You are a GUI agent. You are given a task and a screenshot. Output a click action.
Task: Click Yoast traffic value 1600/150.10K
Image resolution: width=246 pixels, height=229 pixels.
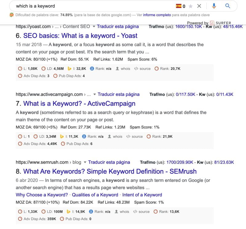[x=188, y=26]
